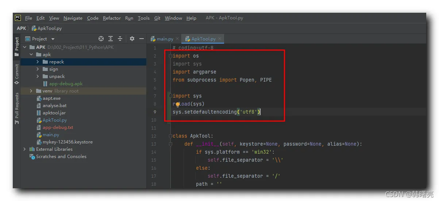Select the app-debug.txt file in tree
The height and width of the screenshot is (201, 439).
58,127
